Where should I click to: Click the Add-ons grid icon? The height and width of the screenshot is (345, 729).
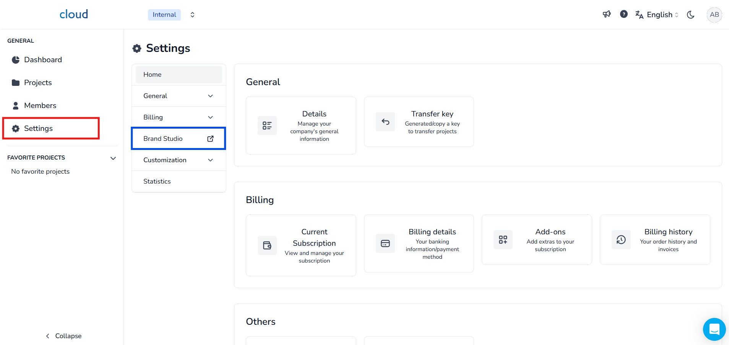point(503,240)
